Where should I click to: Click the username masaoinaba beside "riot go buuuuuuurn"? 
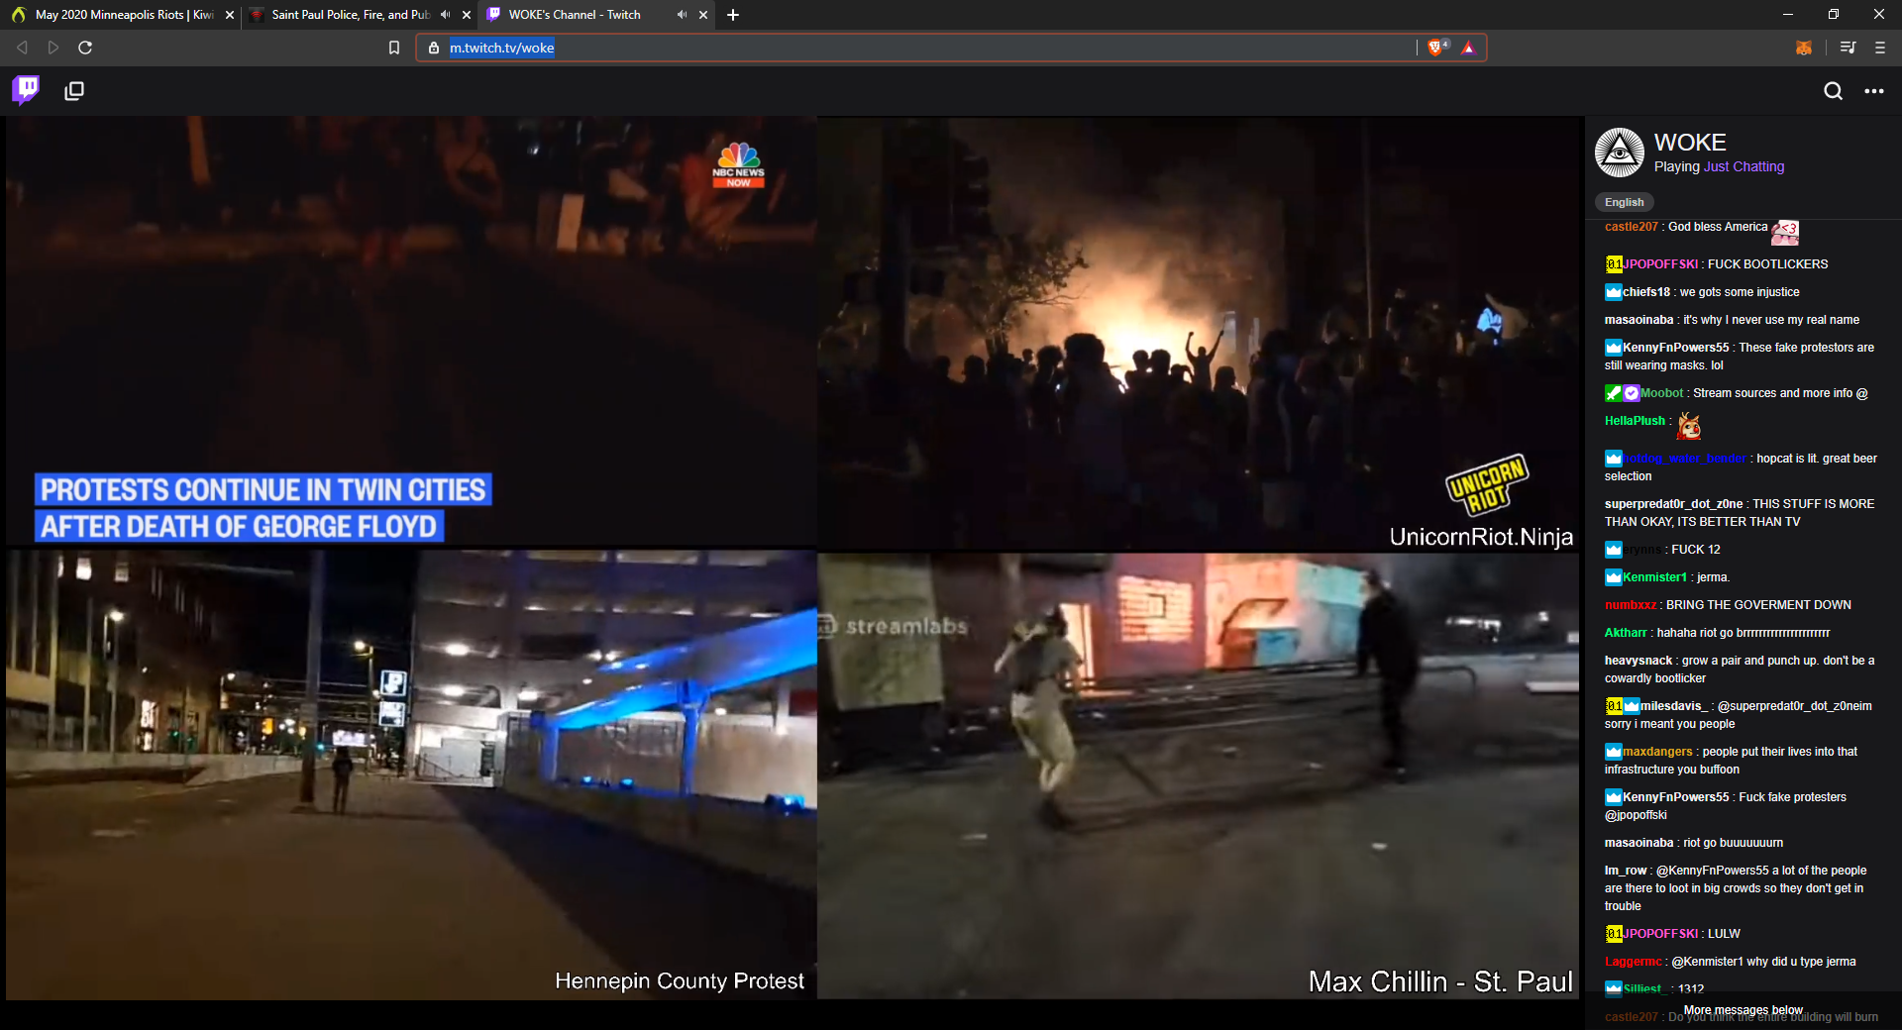(1638, 843)
